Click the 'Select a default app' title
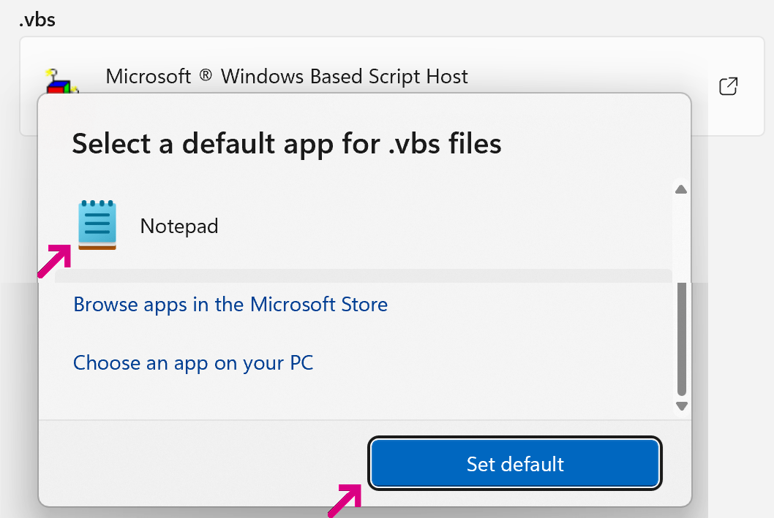 (287, 144)
